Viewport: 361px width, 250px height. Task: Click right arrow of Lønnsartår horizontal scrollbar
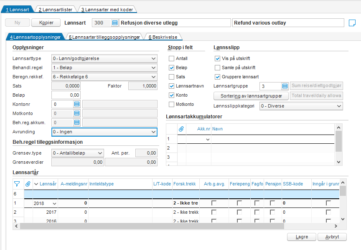[x=336, y=226]
